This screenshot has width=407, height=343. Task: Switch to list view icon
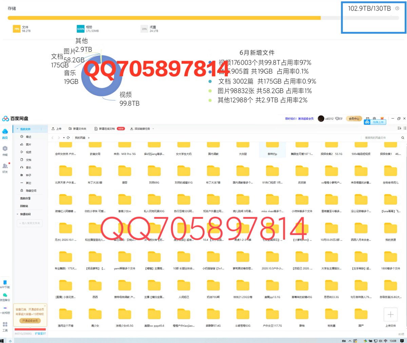click(405, 129)
